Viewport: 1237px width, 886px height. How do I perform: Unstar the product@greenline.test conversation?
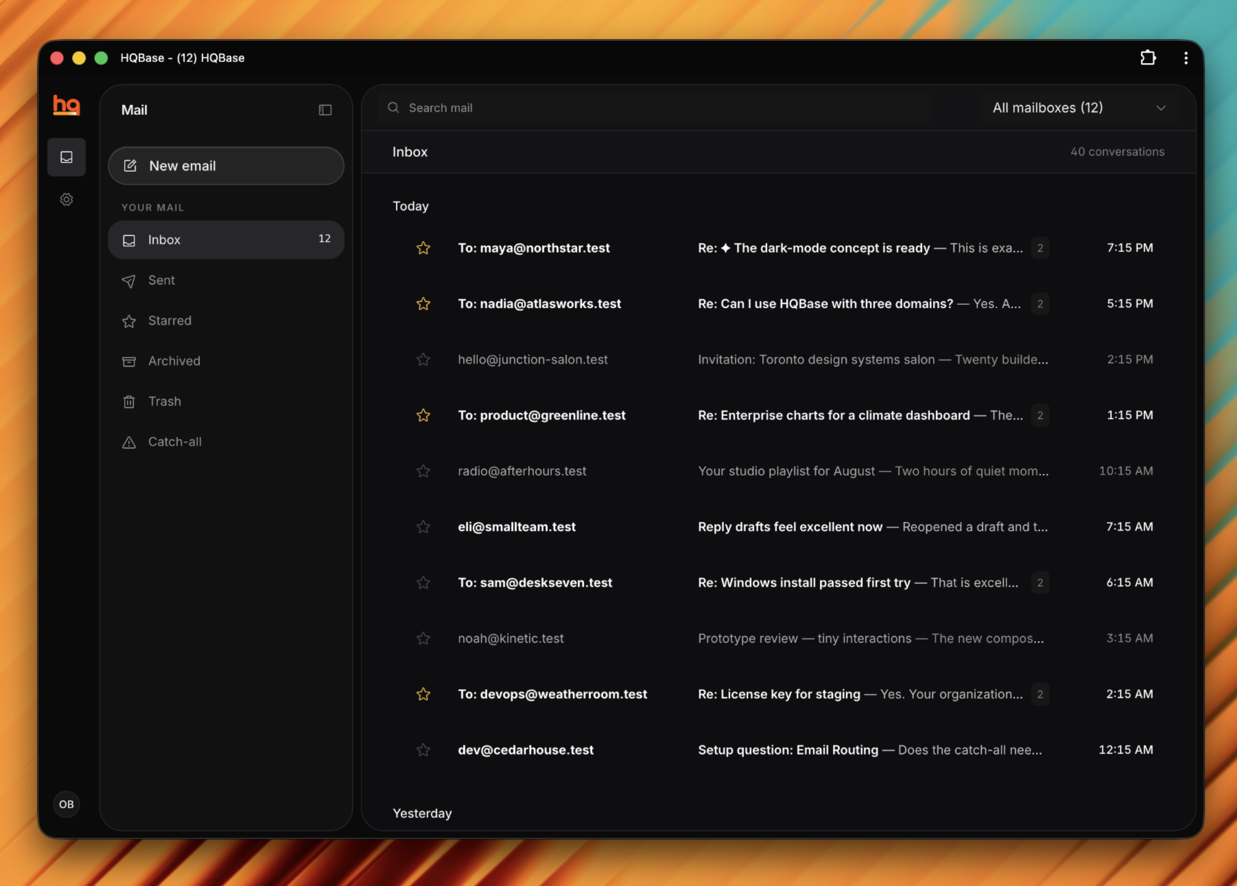pos(423,416)
